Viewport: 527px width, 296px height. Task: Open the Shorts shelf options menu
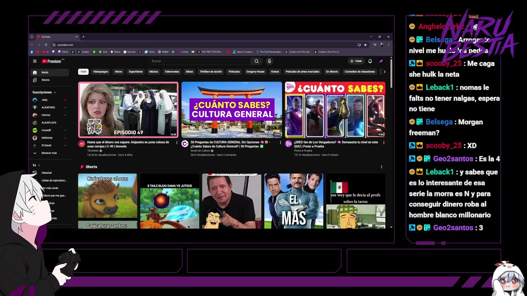click(x=381, y=167)
